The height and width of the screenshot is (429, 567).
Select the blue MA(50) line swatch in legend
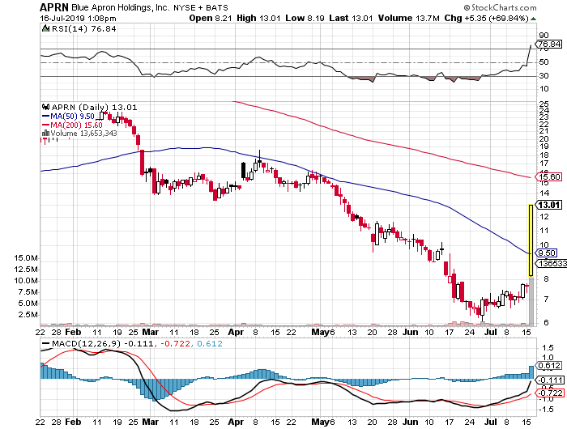point(45,116)
